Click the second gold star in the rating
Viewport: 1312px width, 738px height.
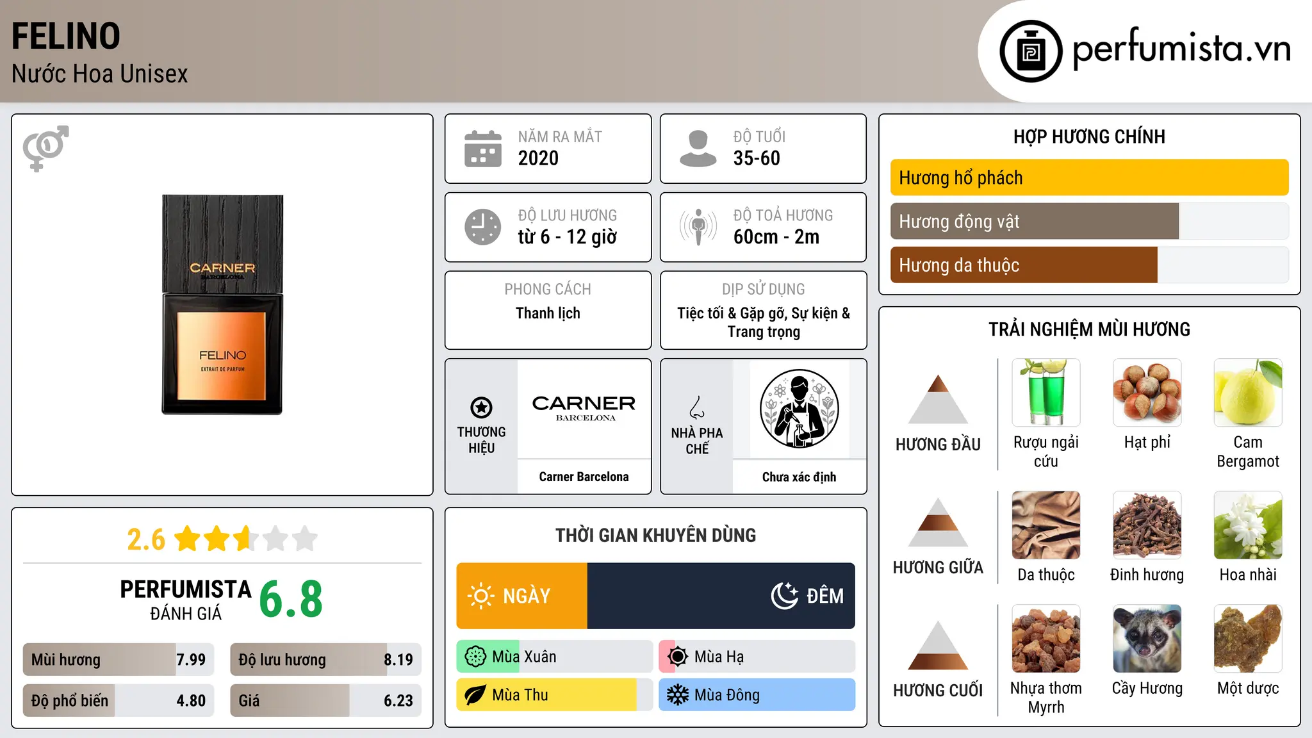pyautogui.click(x=217, y=539)
